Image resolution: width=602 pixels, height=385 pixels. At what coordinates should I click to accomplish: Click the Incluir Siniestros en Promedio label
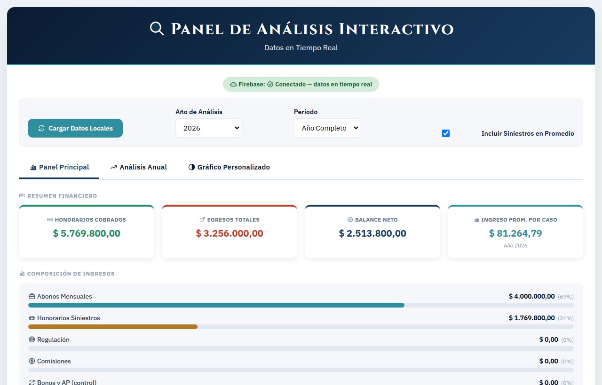tap(528, 133)
